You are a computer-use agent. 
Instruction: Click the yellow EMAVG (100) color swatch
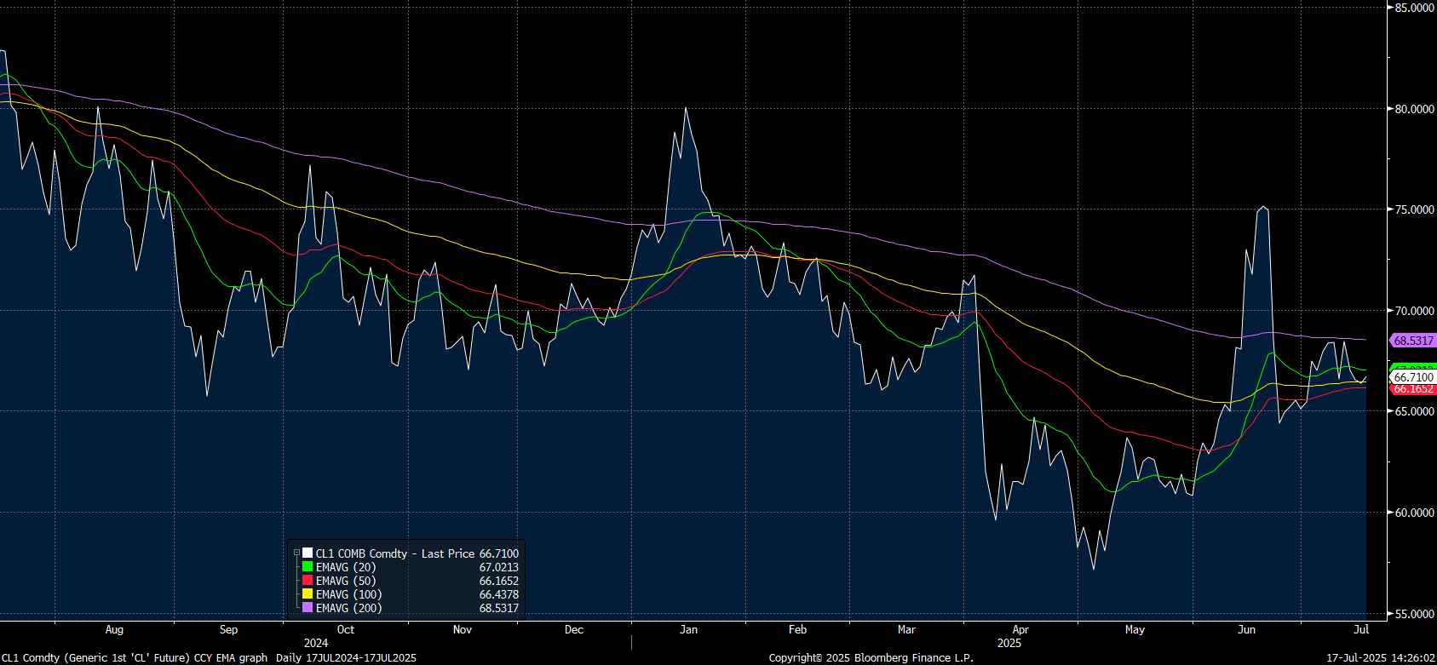pyautogui.click(x=308, y=594)
